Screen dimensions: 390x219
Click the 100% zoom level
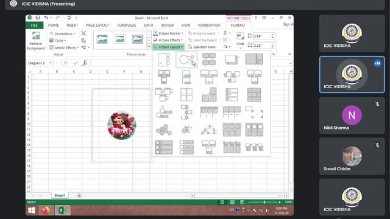[x=288, y=202]
